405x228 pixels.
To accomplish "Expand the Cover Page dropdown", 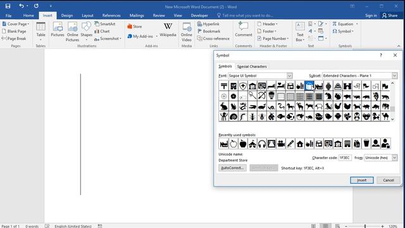I will coord(16,24).
